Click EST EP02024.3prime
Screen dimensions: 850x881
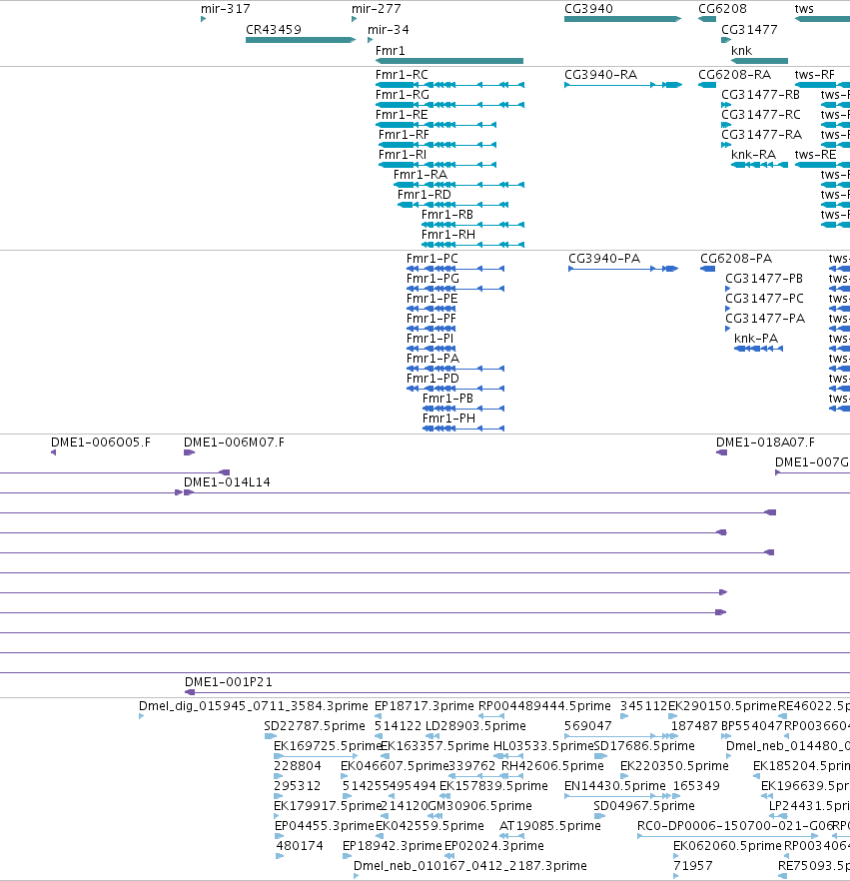click(x=448, y=856)
